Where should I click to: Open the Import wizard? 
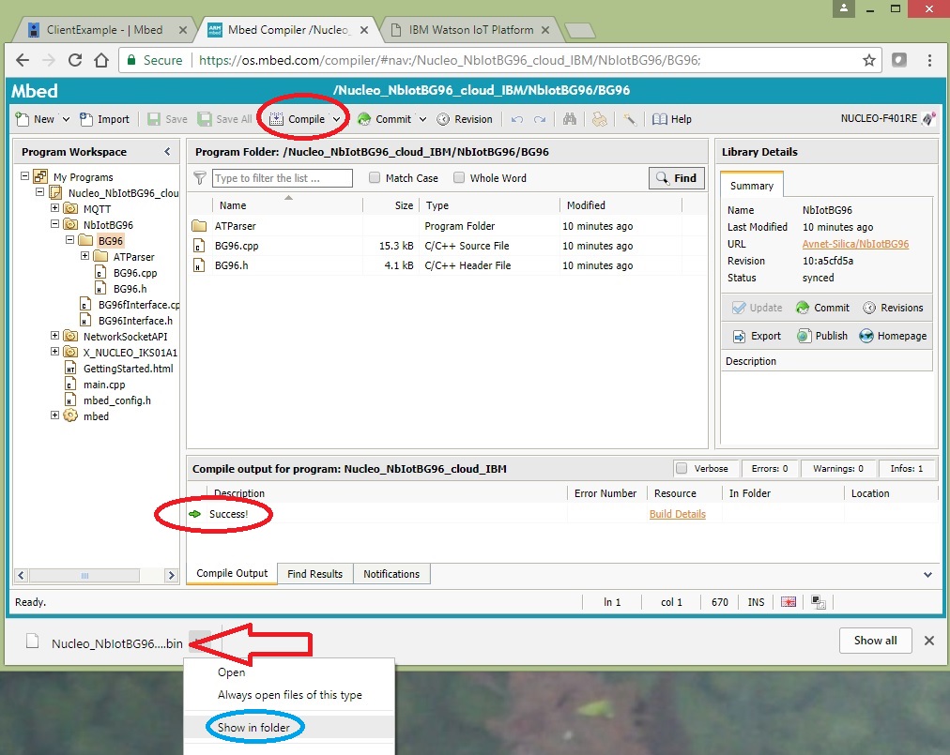[105, 119]
